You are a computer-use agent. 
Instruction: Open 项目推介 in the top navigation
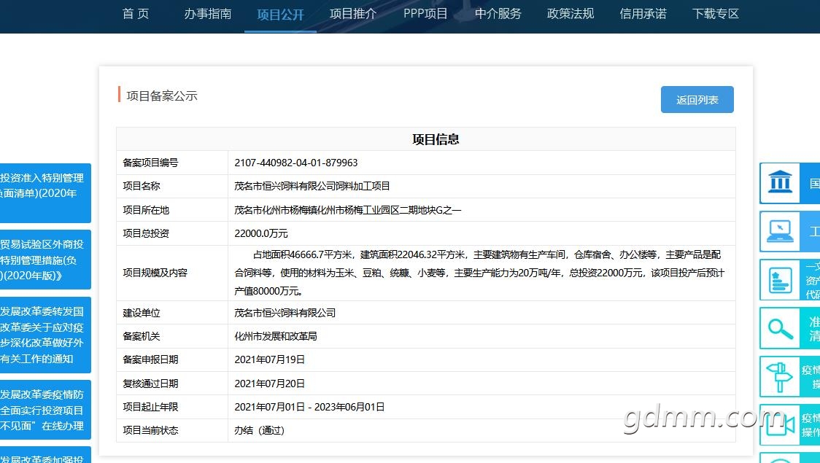coord(353,14)
